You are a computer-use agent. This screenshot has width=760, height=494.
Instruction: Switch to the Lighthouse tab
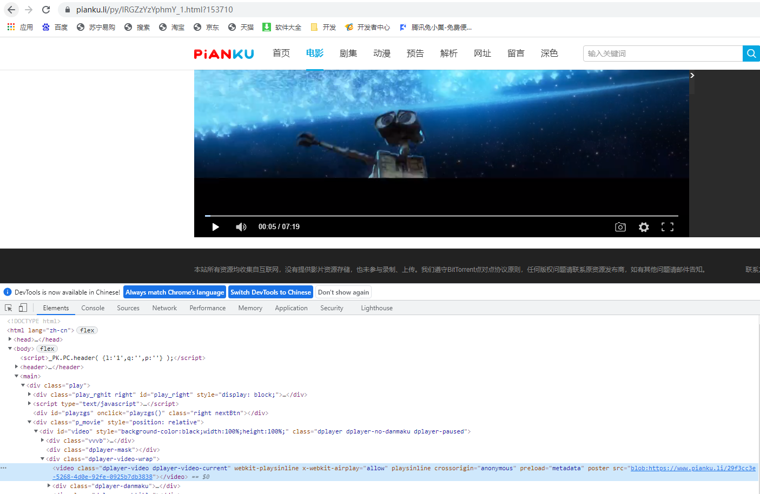pyautogui.click(x=377, y=308)
